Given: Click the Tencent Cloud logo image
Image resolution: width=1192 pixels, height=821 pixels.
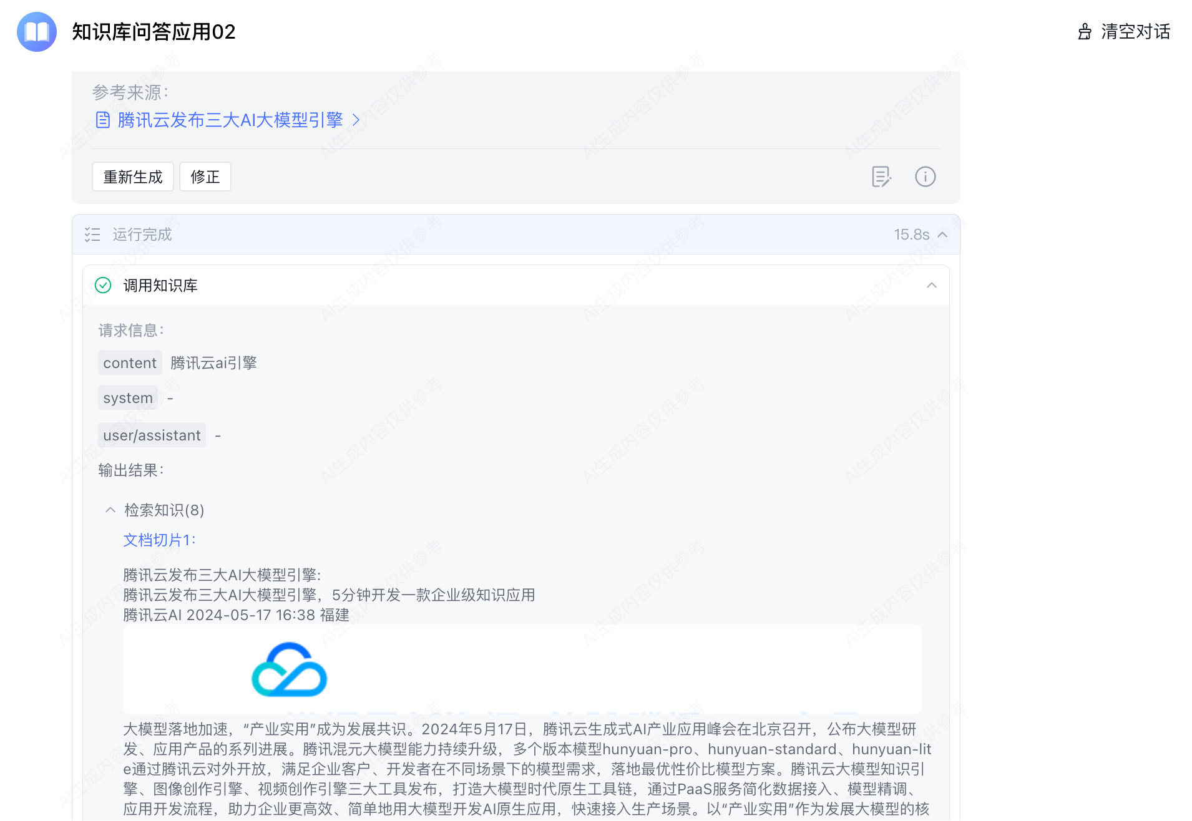Looking at the screenshot, I should 289,669.
